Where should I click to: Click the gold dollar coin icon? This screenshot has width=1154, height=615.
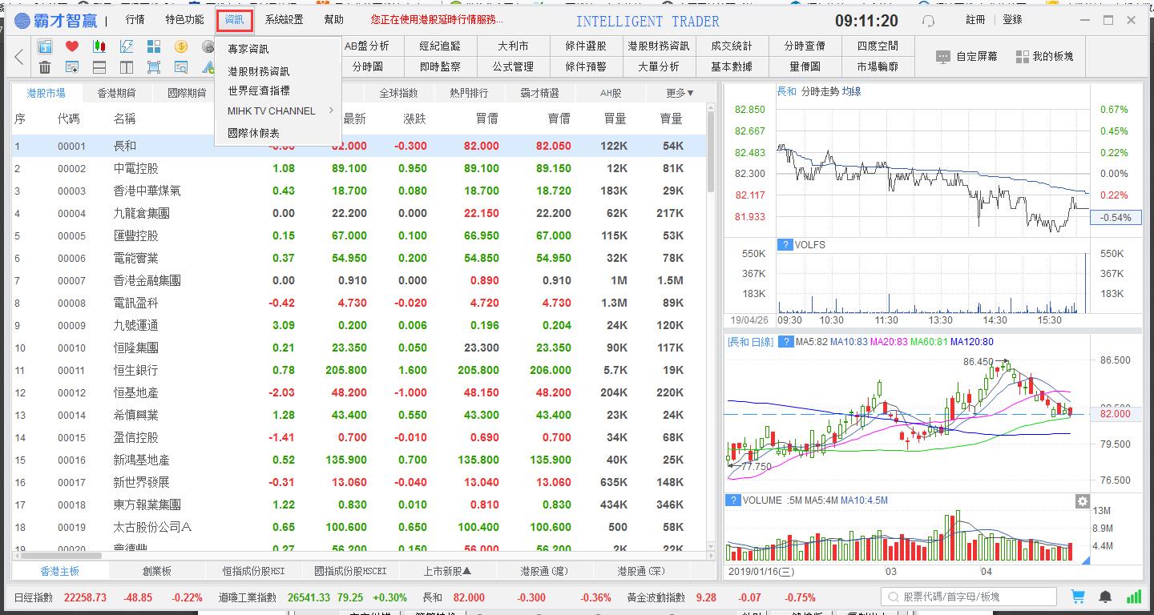pyautogui.click(x=181, y=46)
